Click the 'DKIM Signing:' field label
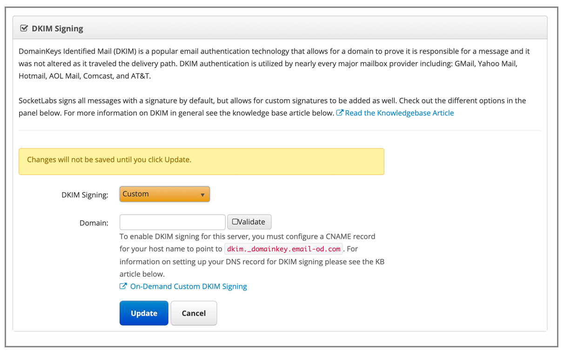564x352 pixels. point(85,195)
